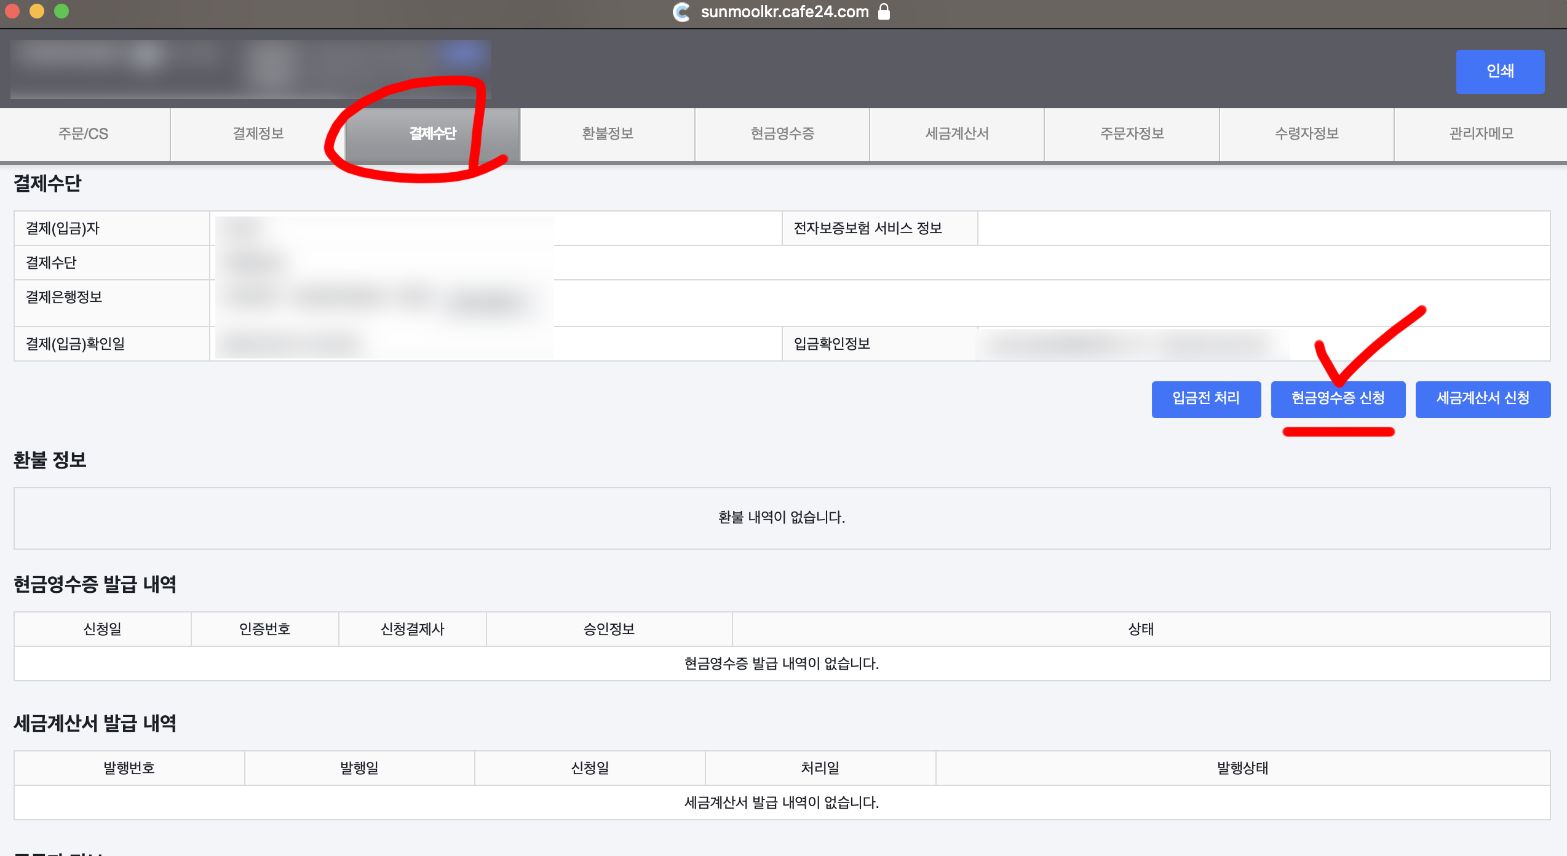Image resolution: width=1567 pixels, height=856 pixels.
Task: Open the 현금영수증 tab
Action: coord(782,133)
